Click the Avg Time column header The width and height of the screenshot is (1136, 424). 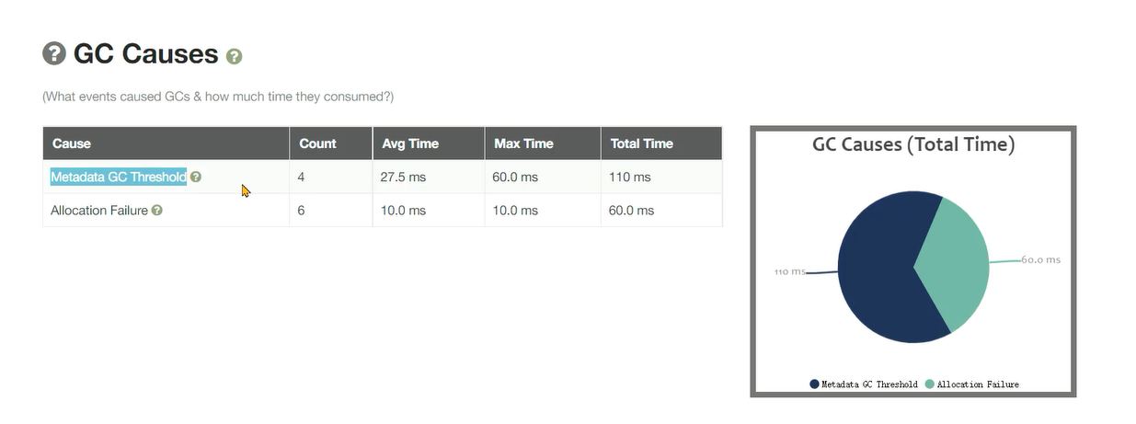coord(410,143)
